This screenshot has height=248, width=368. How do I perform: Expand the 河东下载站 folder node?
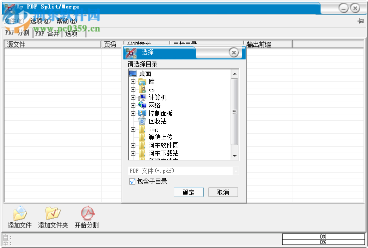[x=133, y=154]
